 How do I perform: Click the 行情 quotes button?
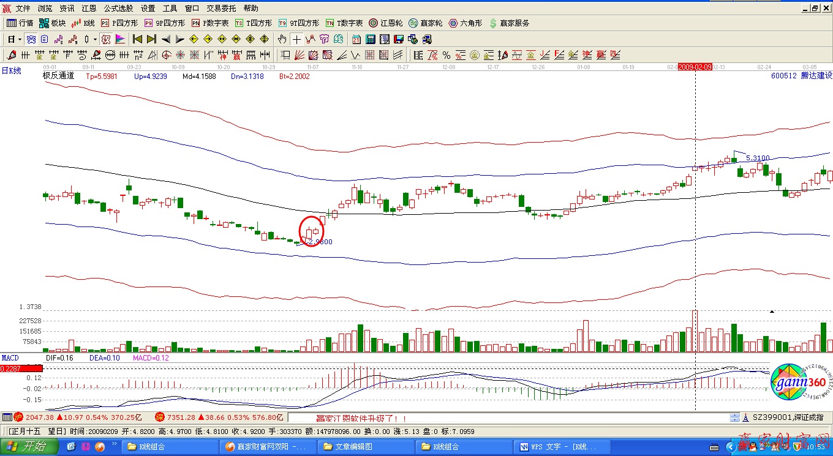click(x=20, y=23)
